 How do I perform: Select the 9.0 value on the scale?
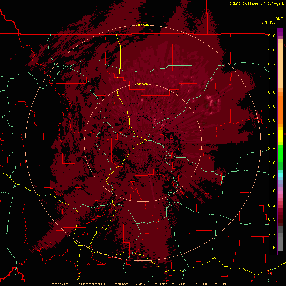272,50
